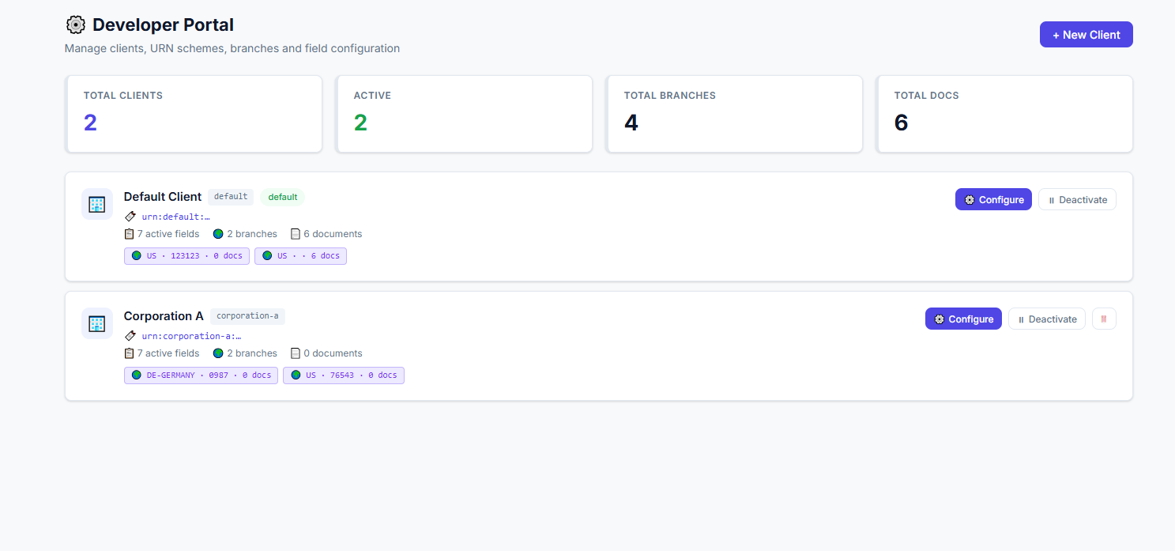Image resolution: width=1175 pixels, height=551 pixels.
Task: Click the tag icon beside urn:corporation-a
Action: pos(130,336)
